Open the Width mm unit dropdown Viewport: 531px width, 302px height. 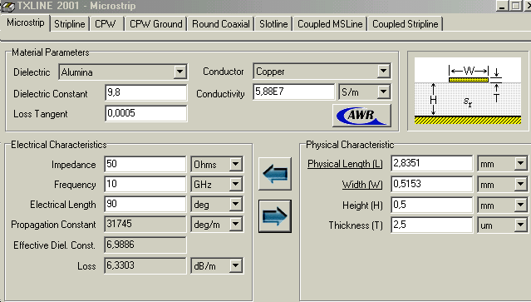tap(520, 185)
